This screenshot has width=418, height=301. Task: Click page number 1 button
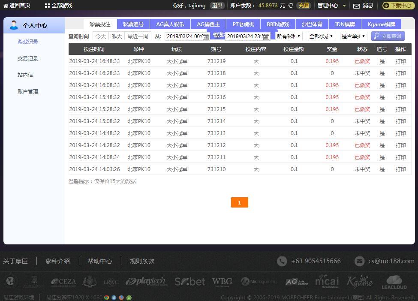pos(239,202)
